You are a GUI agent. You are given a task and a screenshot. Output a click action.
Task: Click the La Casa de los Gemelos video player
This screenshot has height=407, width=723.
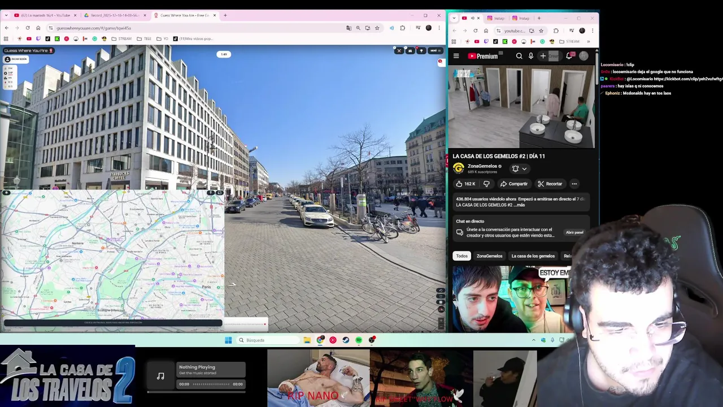pyautogui.click(x=521, y=107)
